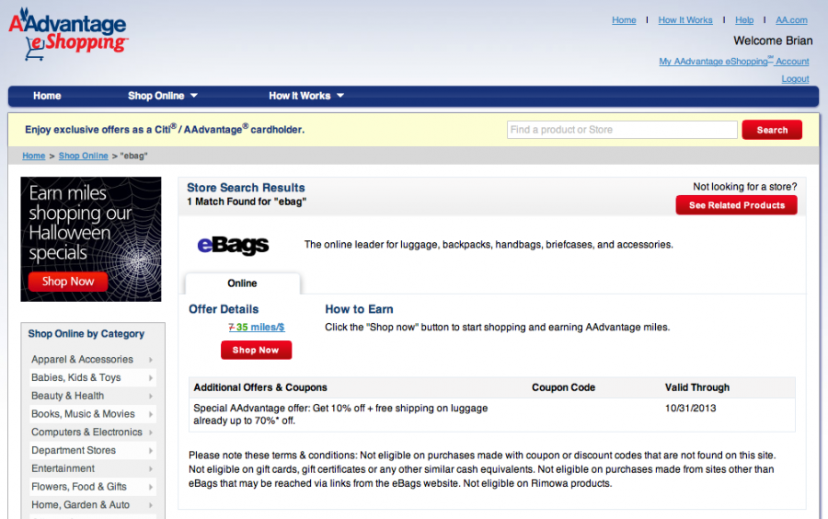Click the Valid Through column header
This screenshot has width=828, height=519.
[697, 387]
